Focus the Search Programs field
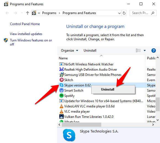Screen dimensions: 160x143 (x=143, y=13)
